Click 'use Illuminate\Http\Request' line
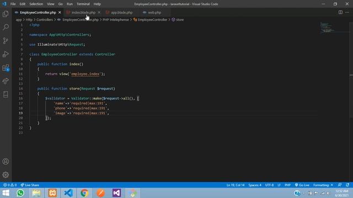Screen dimensions: 353x198 [x=57, y=45]
